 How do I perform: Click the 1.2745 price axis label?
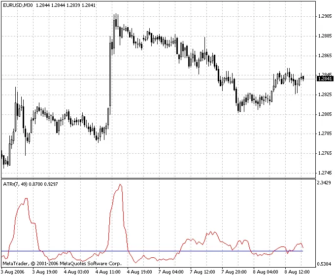pyautogui.click(x=325, y=173)
